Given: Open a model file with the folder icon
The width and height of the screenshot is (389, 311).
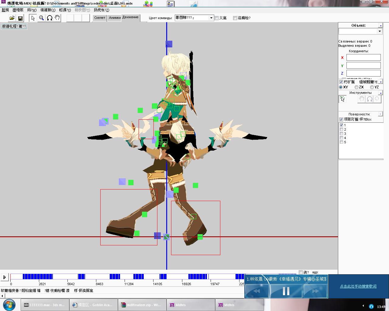Looking at the screenshot, I should click(12, 18).
